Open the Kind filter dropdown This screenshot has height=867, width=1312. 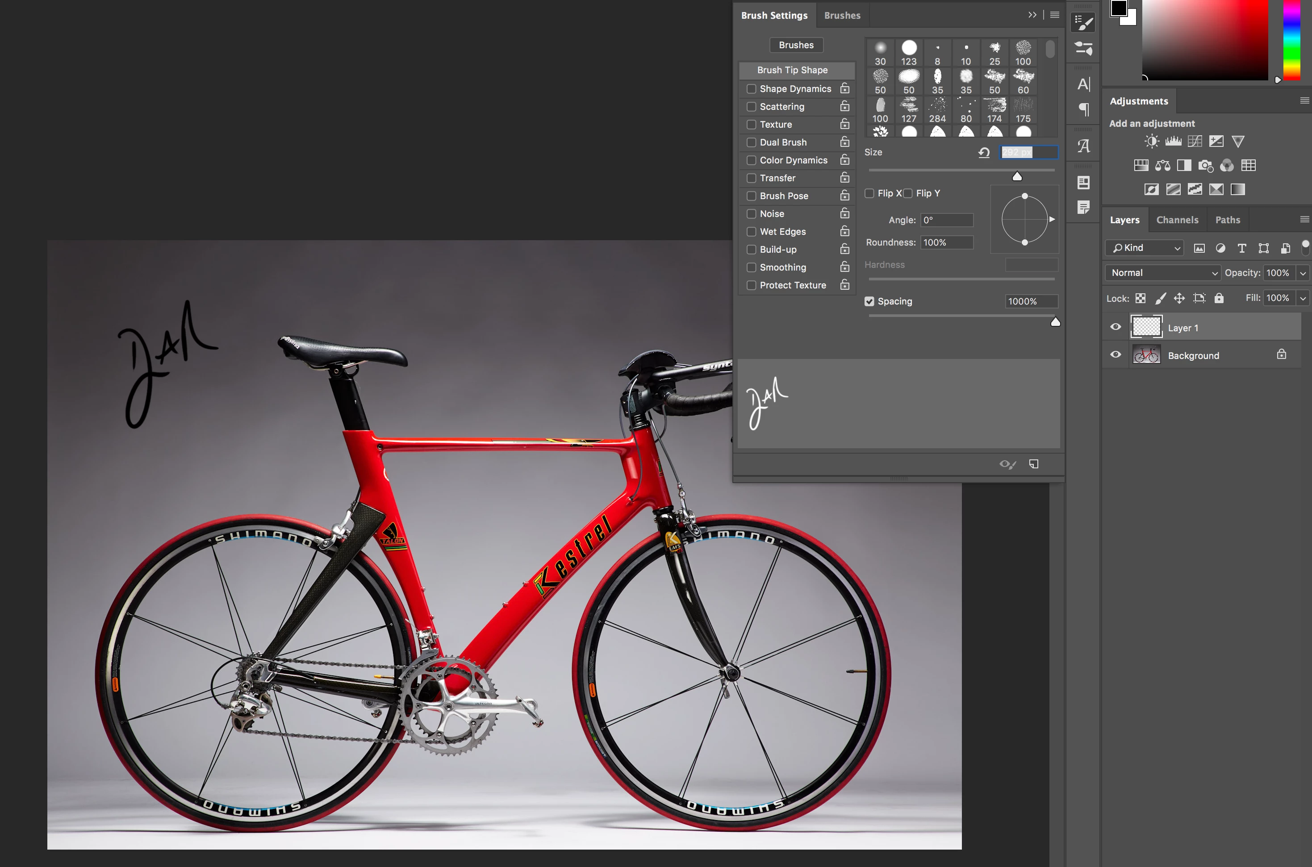[1145, 248]
